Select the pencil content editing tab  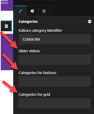tap(20, 11)
